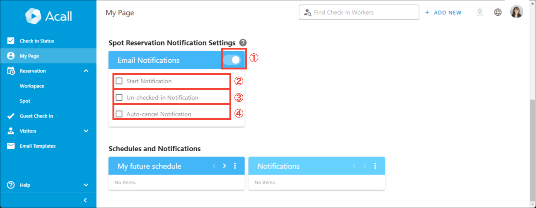Open the user profile avatar
This screenshot has height=208, width=536.
click(516, 12)
